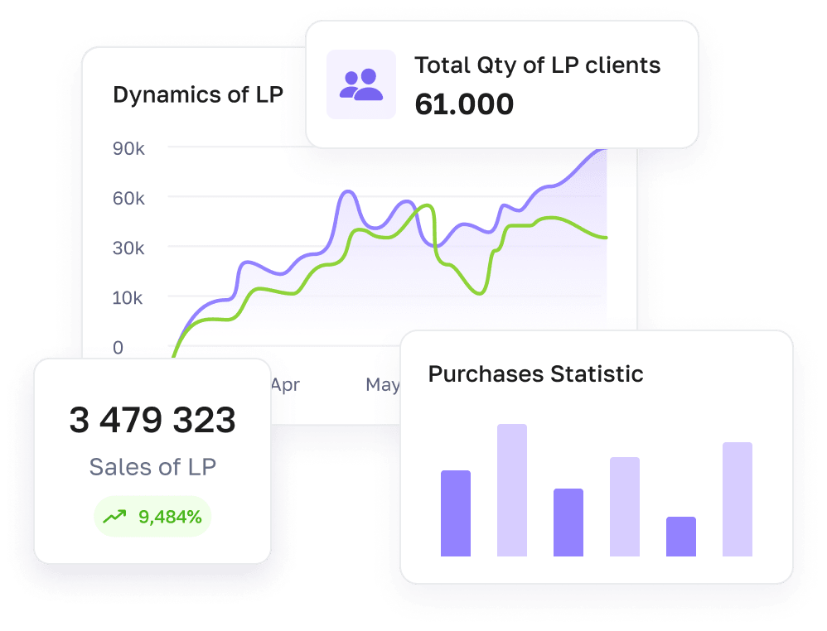Click the 90k axis label
The height and width of the screenshot is (631, 827).
pos(128,149)
